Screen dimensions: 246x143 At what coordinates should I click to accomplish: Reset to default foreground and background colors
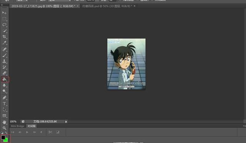2,133
